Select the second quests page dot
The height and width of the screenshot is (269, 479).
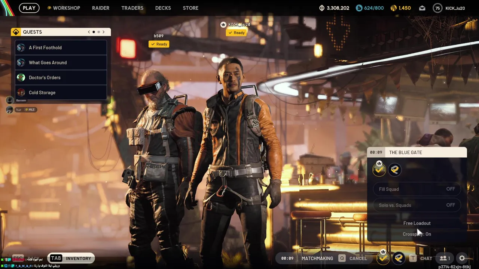pyautogui.click(x=98, y=32)
